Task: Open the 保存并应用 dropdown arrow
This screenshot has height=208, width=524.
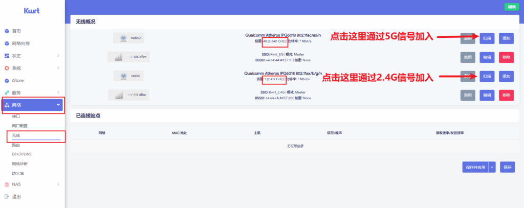Action: (492, 167)
